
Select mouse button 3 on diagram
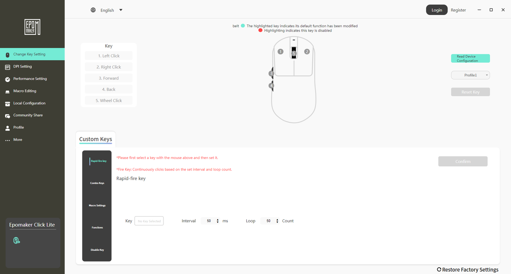(x=271, y=73)
